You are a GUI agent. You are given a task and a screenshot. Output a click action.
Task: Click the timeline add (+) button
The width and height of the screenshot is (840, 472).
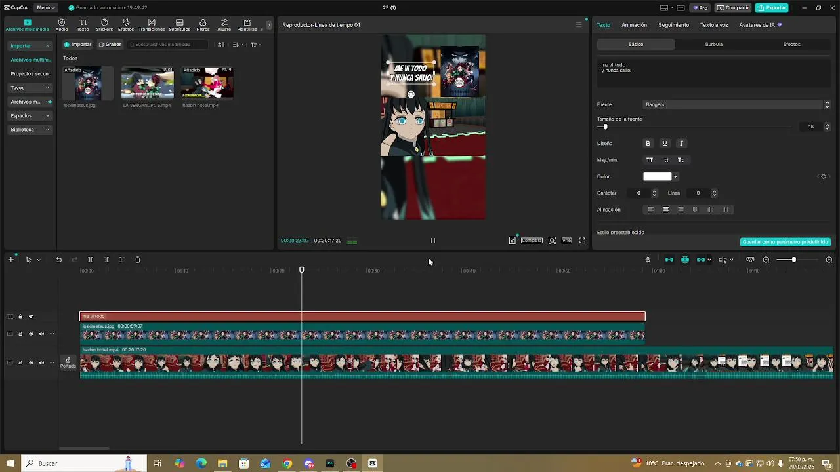pos(10,260)
